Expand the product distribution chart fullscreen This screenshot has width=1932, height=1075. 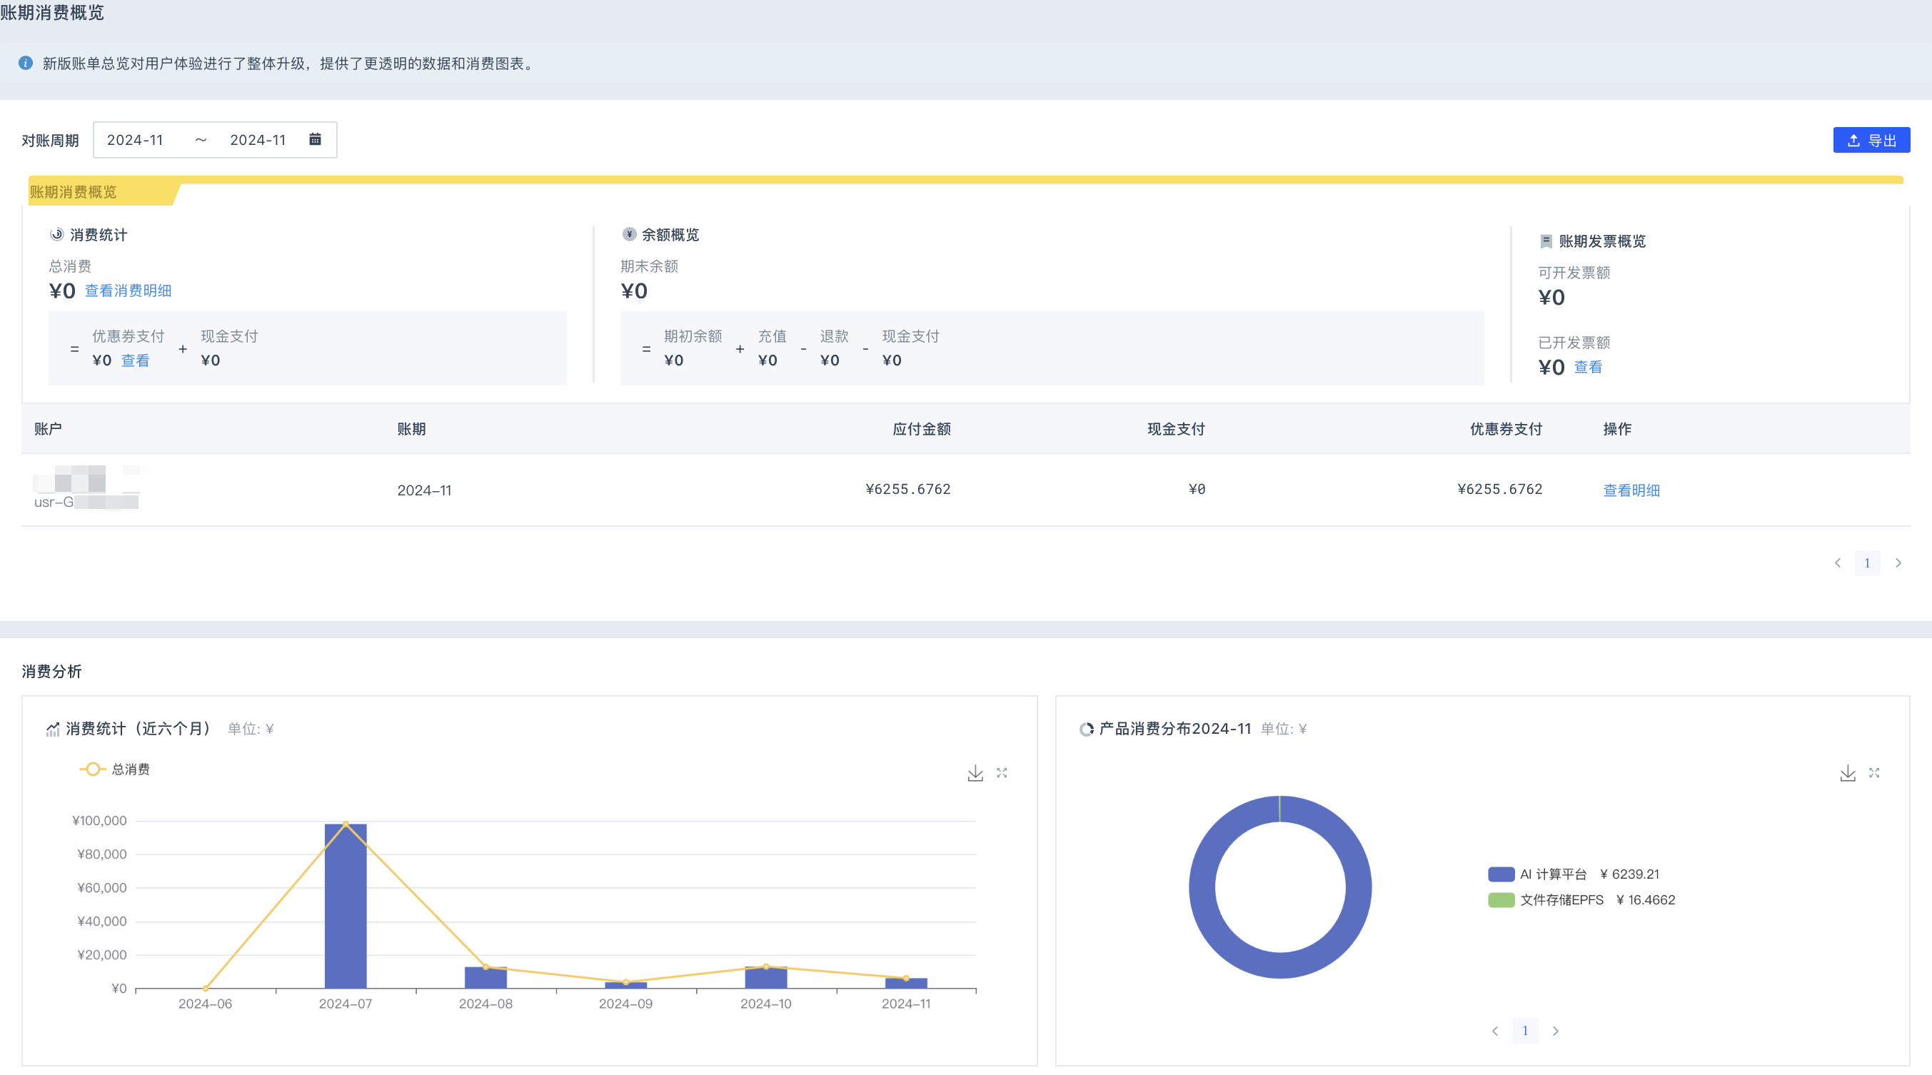point(1874,773)
